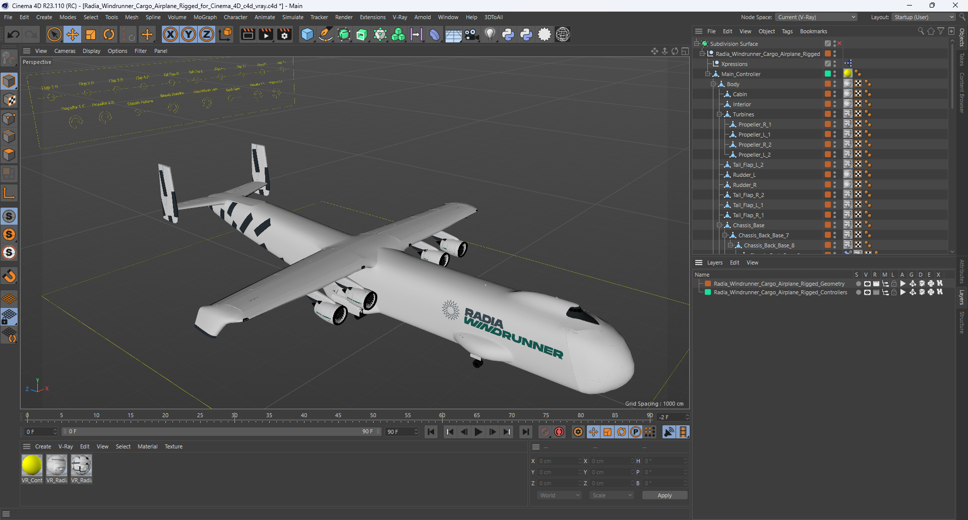Add a Light object bulb icon
The image size is (968, 520).
pos(490,34)
